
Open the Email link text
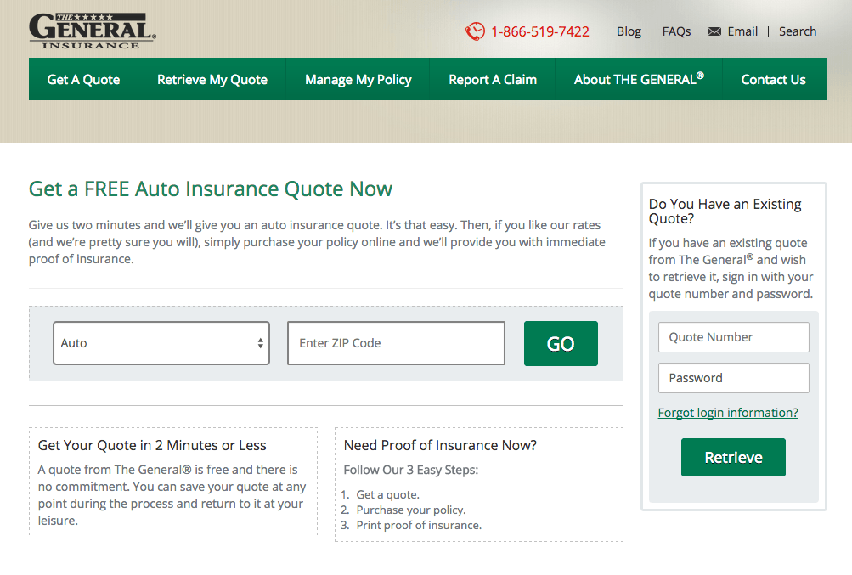click(742, 31)
